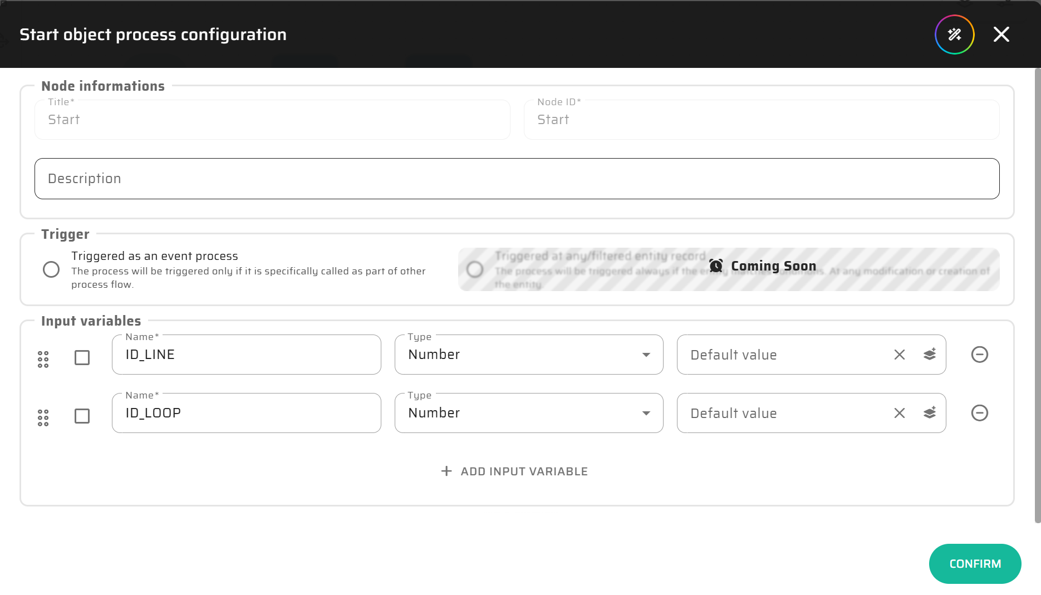Image resolution: width=1041 pixels, height=595 pixels.
Task: Click the magic wand AI assistant icon
Action: coord(954,35)
